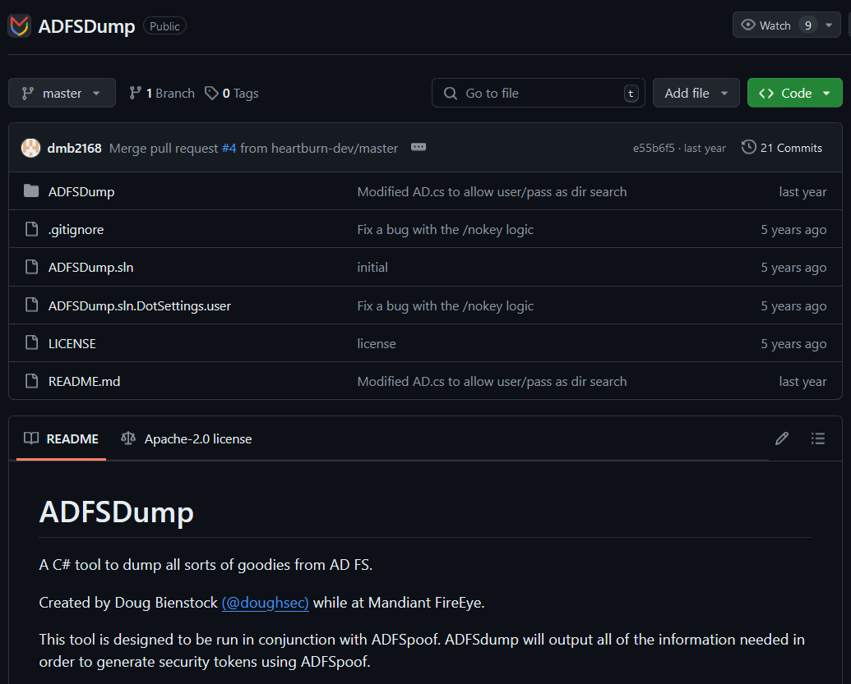Open commit e55b6f5 hash link

pos(654,148)
